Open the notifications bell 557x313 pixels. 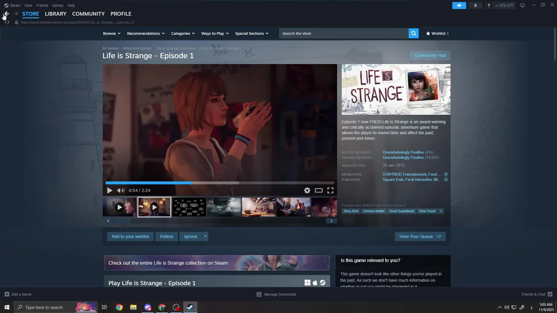475,5
